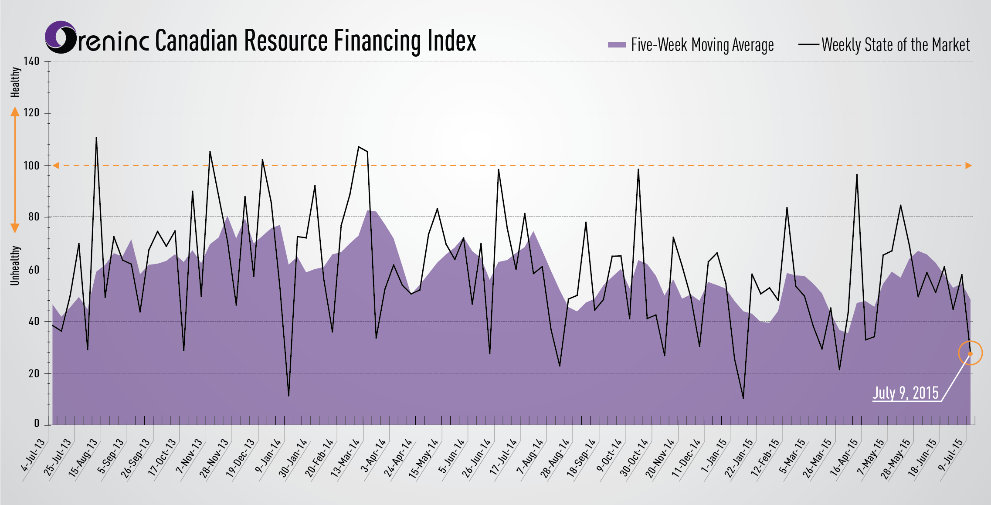Screen dimensions: 991x505
Task: Click the x-axis label 30-Oct-14
Action: [x=634, y=458]
